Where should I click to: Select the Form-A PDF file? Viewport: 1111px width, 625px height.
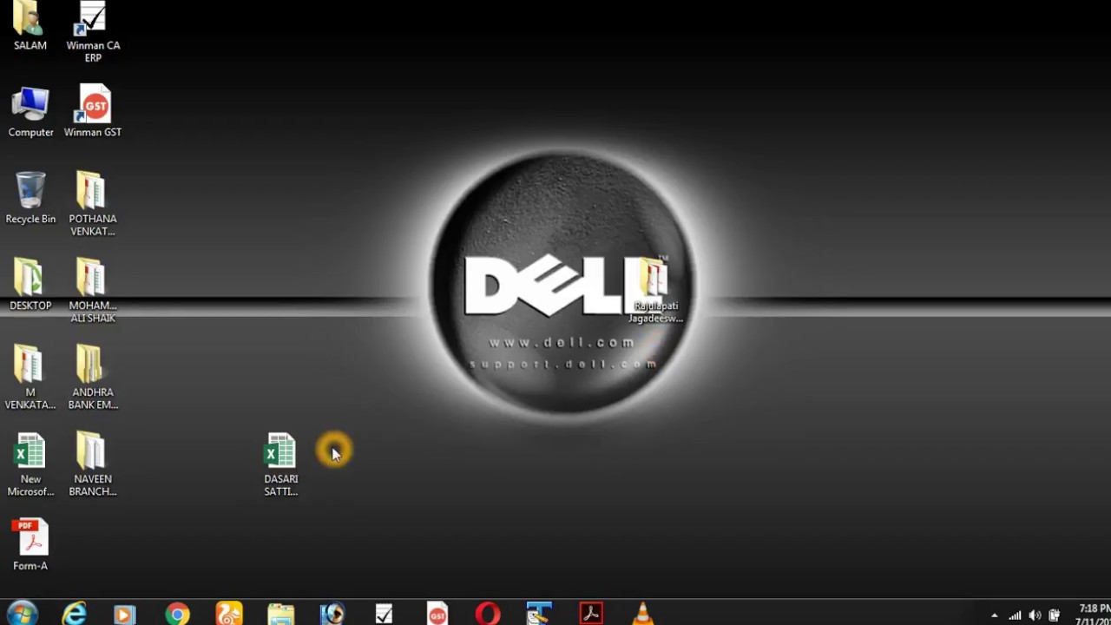[30, 546]
